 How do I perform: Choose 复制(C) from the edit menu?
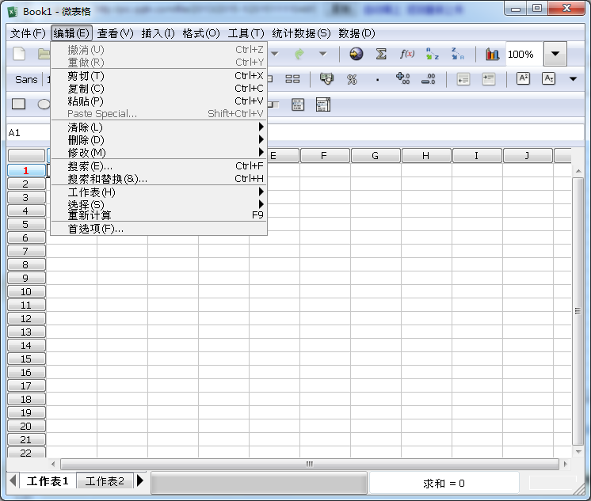[86, 89]
